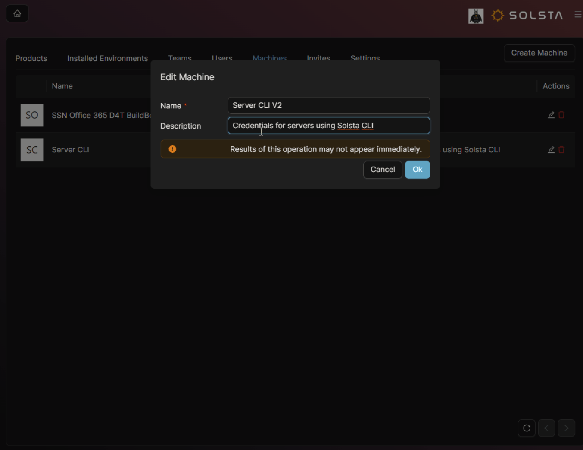
Task: Click the orange warning icon in dialog
Action: (172, 149)
